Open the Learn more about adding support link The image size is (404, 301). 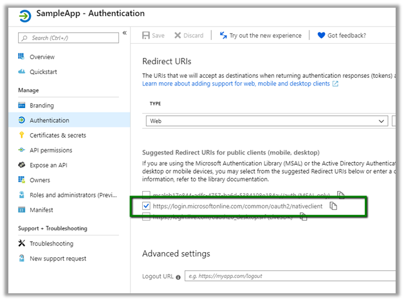[236, 84]
